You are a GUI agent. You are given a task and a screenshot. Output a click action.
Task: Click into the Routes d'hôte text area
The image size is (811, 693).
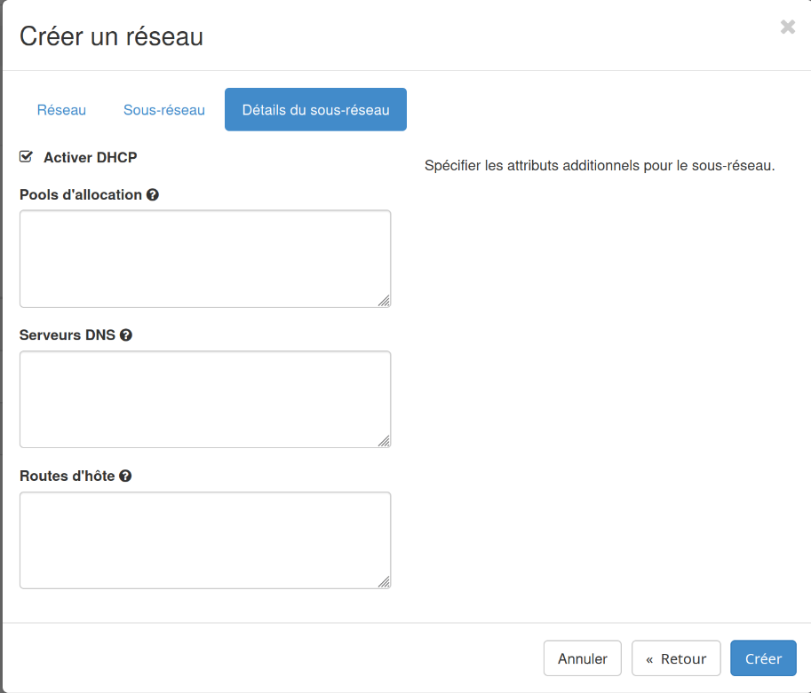pos(204,539)
